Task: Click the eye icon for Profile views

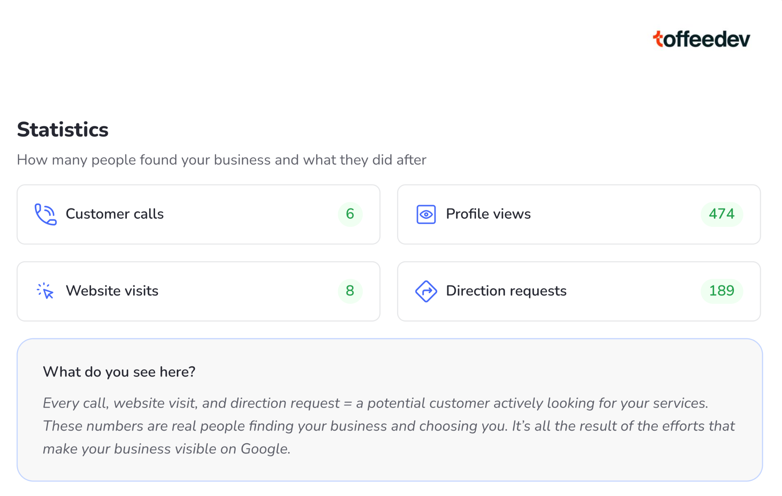Action: [x=426, y=214]
